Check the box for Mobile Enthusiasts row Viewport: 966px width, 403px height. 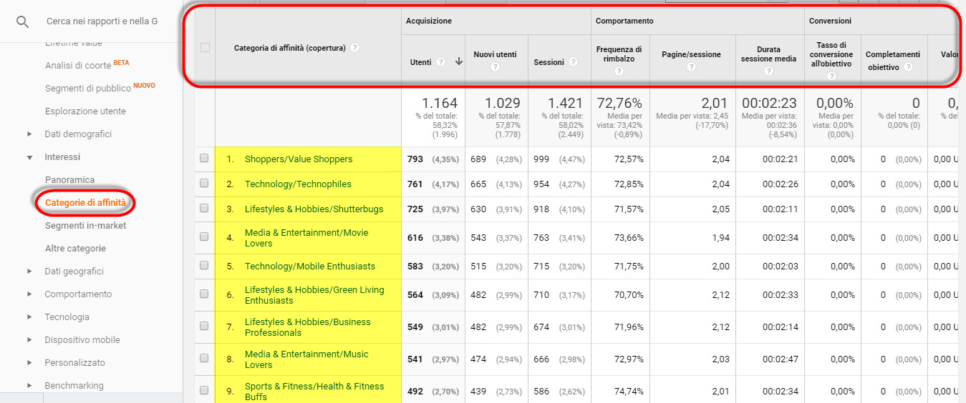[x=204, y=266]
